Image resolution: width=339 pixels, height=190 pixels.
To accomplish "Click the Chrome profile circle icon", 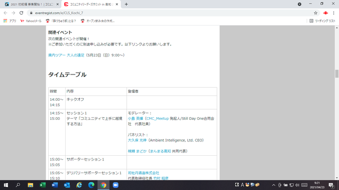I will (299, 4).
